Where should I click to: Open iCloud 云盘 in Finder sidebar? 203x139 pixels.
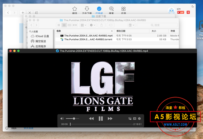coord(40,36)
